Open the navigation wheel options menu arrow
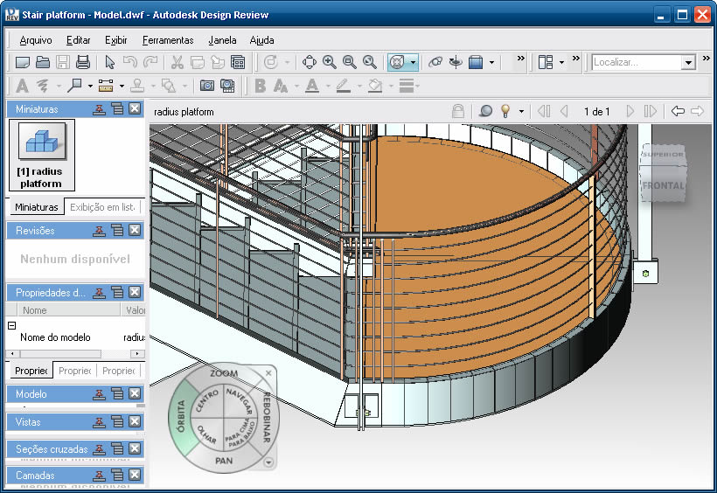The height and width of the screenshot is (493, 717). [x=268, y=462]
